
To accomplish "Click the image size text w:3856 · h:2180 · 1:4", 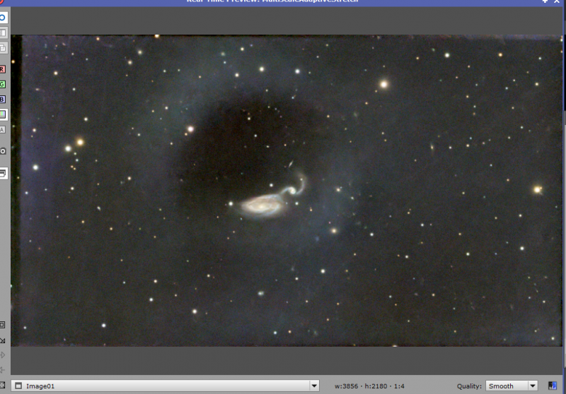I will pos(369,386).
